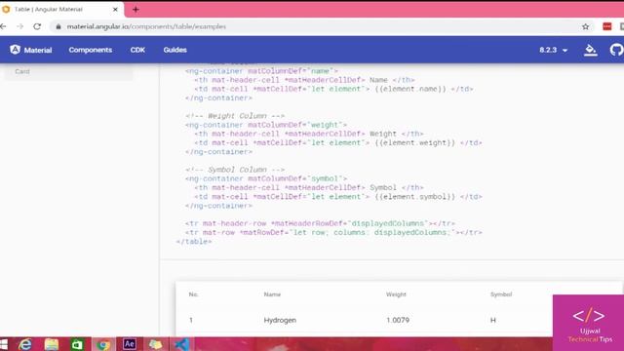Image resolution: width=624 pixels, height=351 pixels.
Task: Open File Explorer from the taskbar
Action: pyautogui.click(x=52, y=344)
